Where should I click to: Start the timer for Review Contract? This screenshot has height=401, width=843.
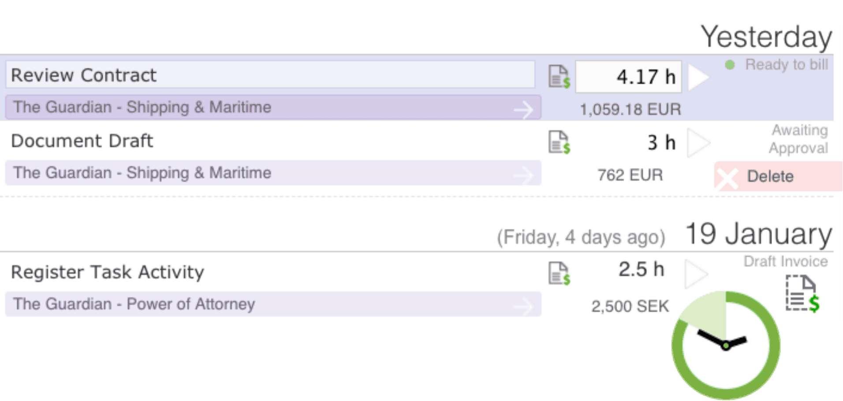(698, 78)
